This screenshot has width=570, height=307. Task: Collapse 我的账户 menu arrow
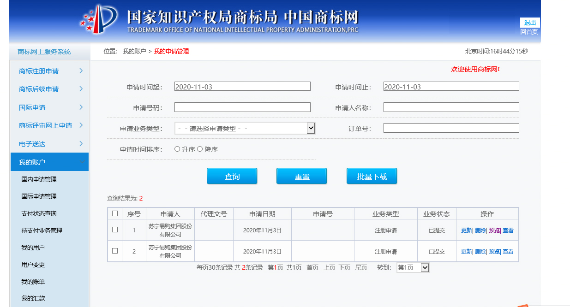click(x=81, y=162)
